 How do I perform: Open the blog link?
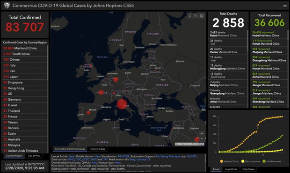133,159
